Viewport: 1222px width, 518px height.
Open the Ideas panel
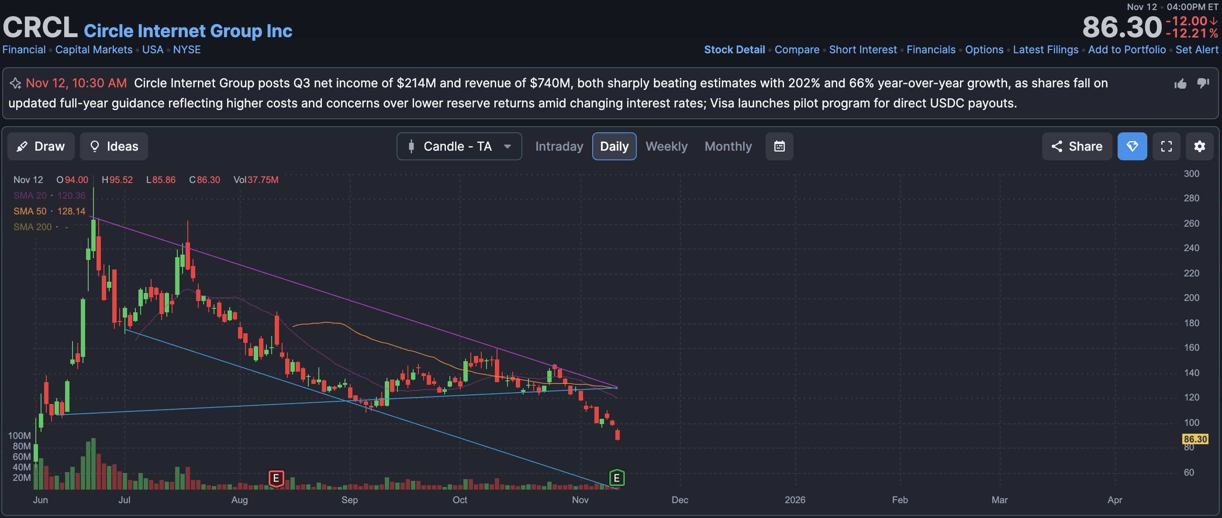tap(114, 146)
